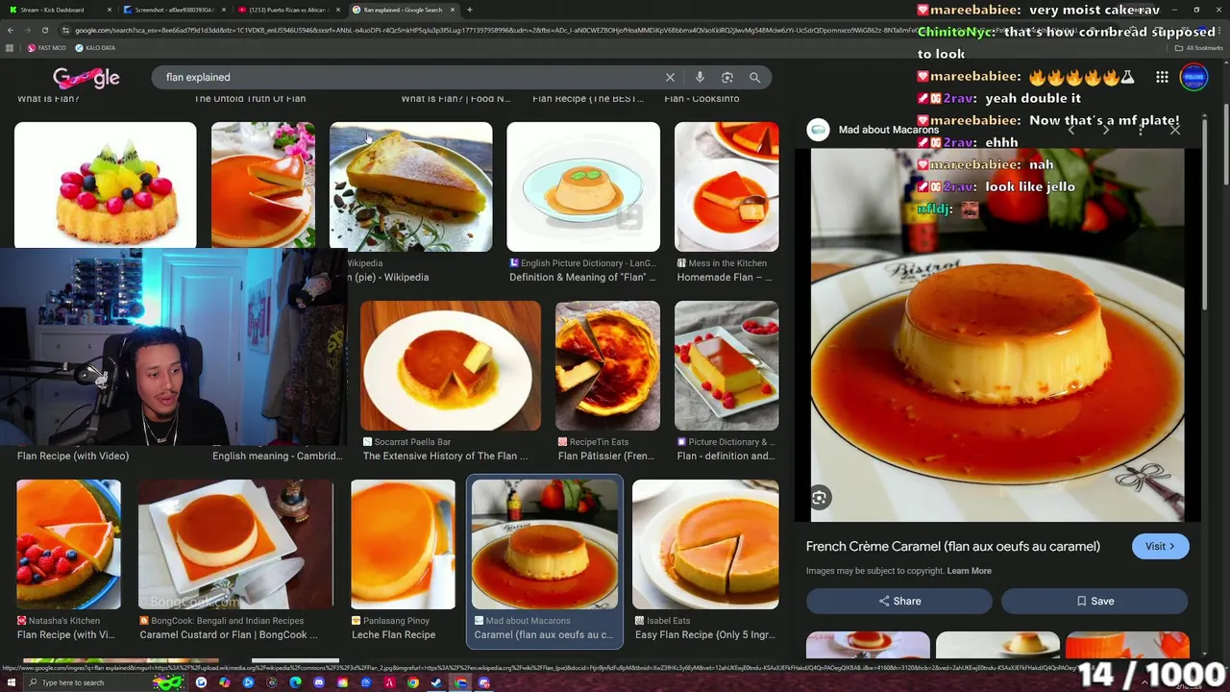Open Steam from the taskbar

pos(436,682)
